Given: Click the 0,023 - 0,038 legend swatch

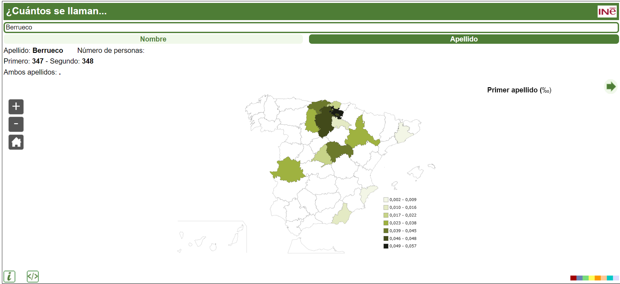Looking at the screenshot, I should tap(386, 223).
